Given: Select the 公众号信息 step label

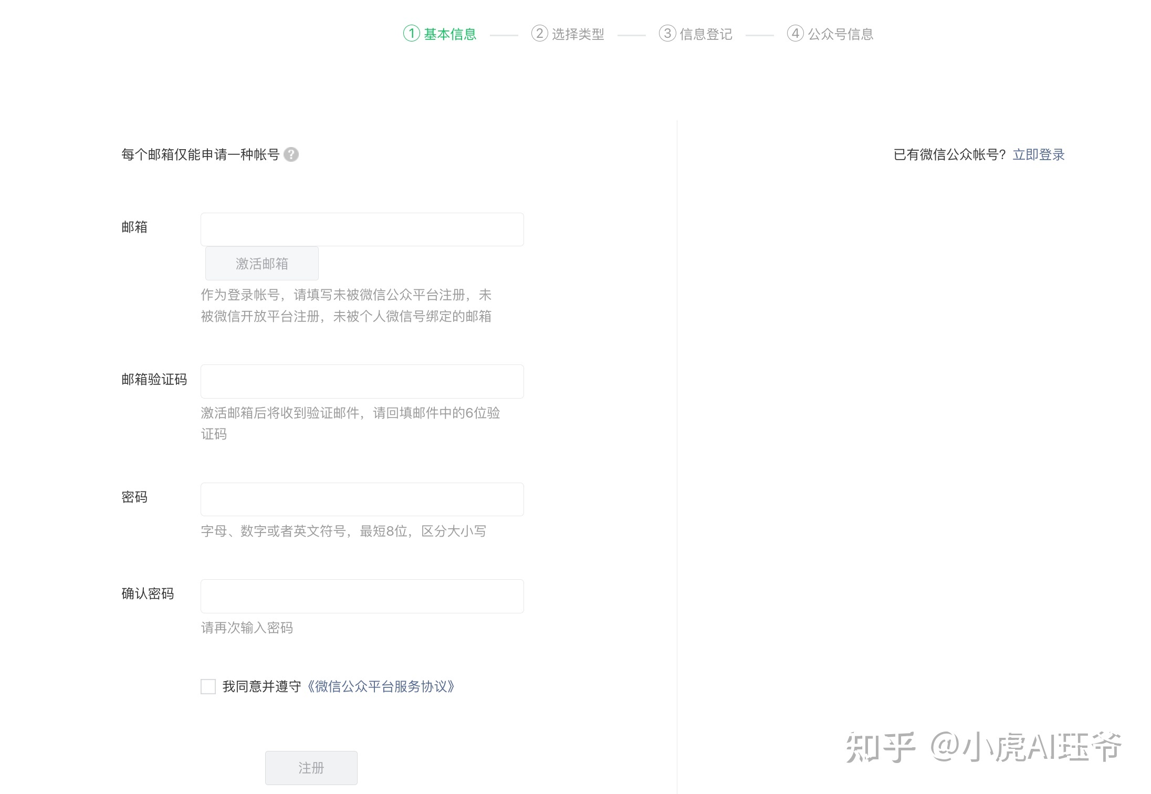Looking at the screenshot, I should (x=840, y=34).
